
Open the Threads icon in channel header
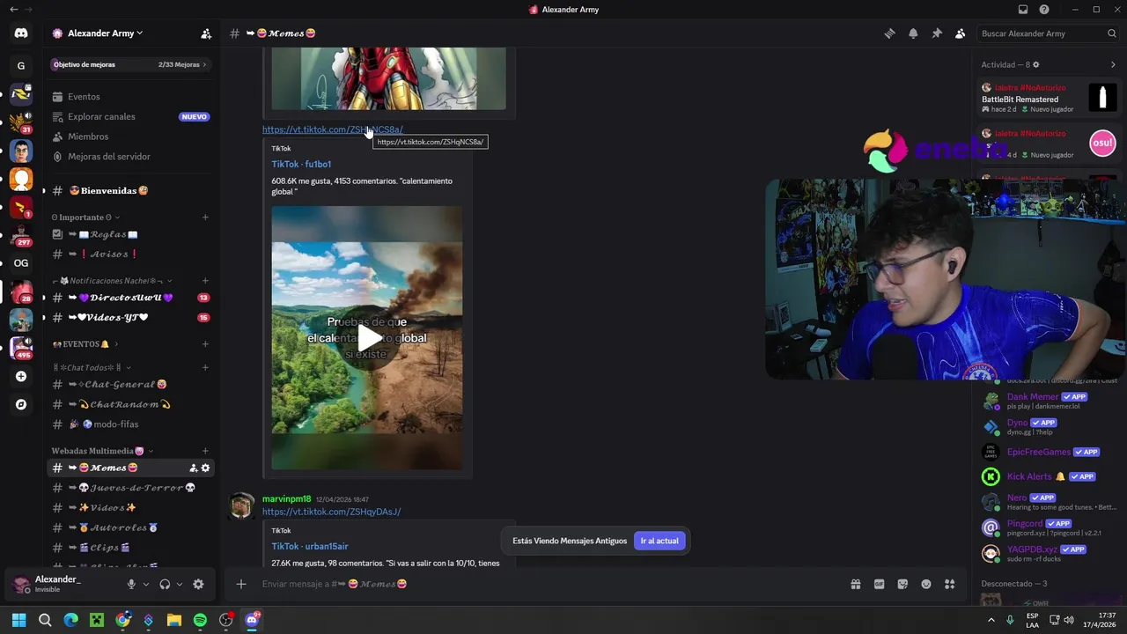889,33
